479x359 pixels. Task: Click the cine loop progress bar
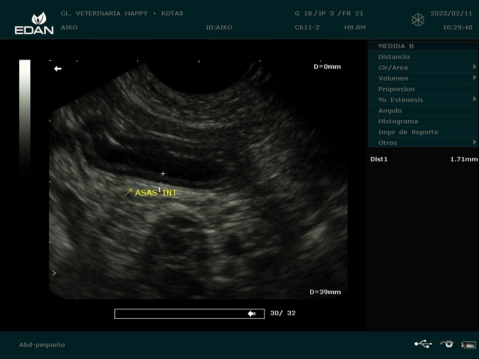189,313
